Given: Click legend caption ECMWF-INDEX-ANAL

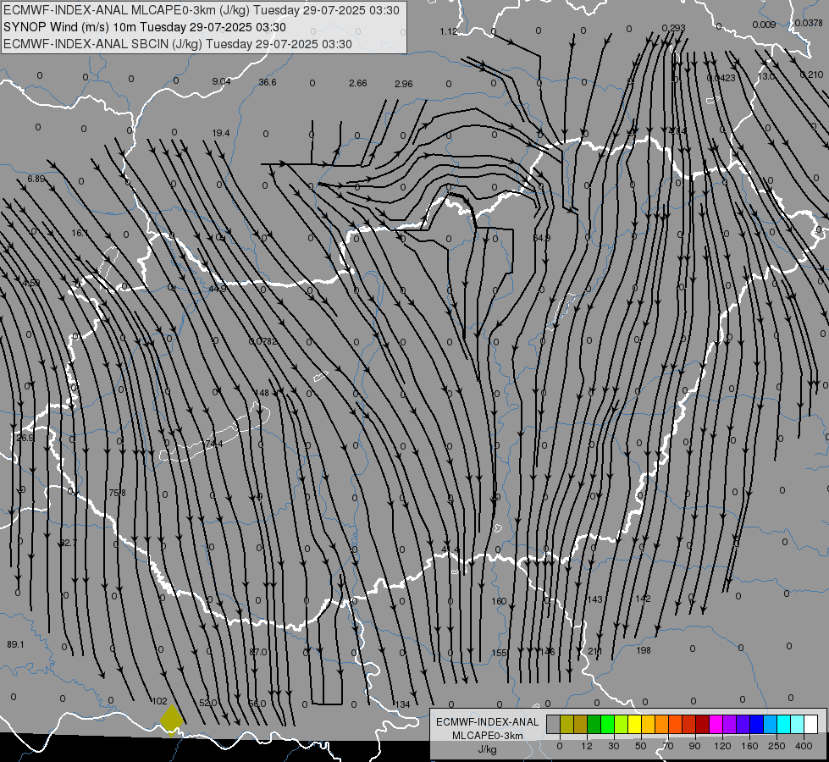Looking at the screenshot, I should pos(488,722).
